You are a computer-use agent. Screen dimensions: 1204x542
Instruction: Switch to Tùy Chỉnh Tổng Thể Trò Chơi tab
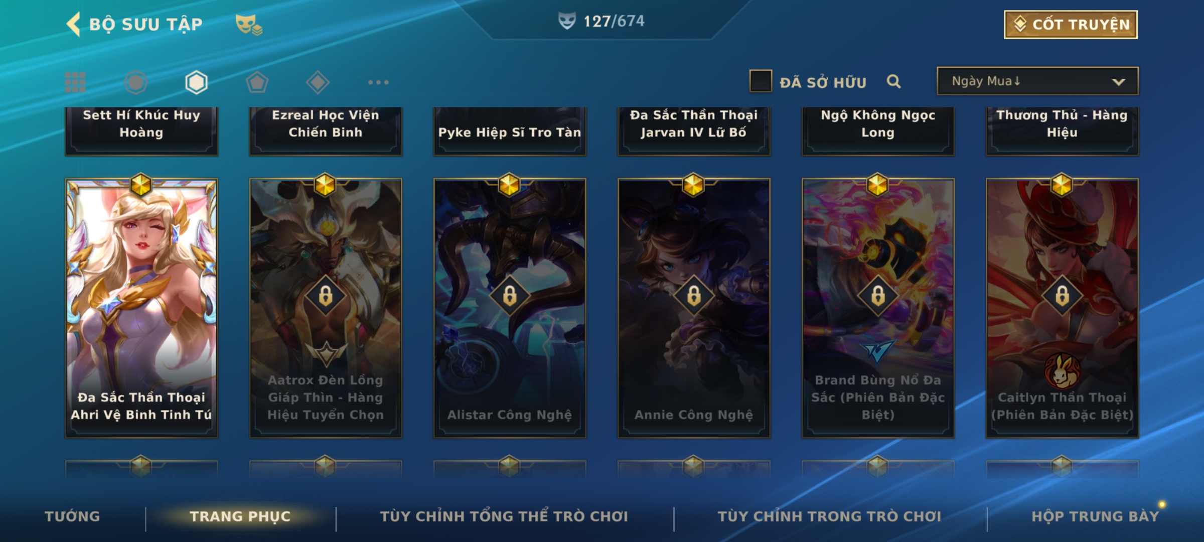504,516
